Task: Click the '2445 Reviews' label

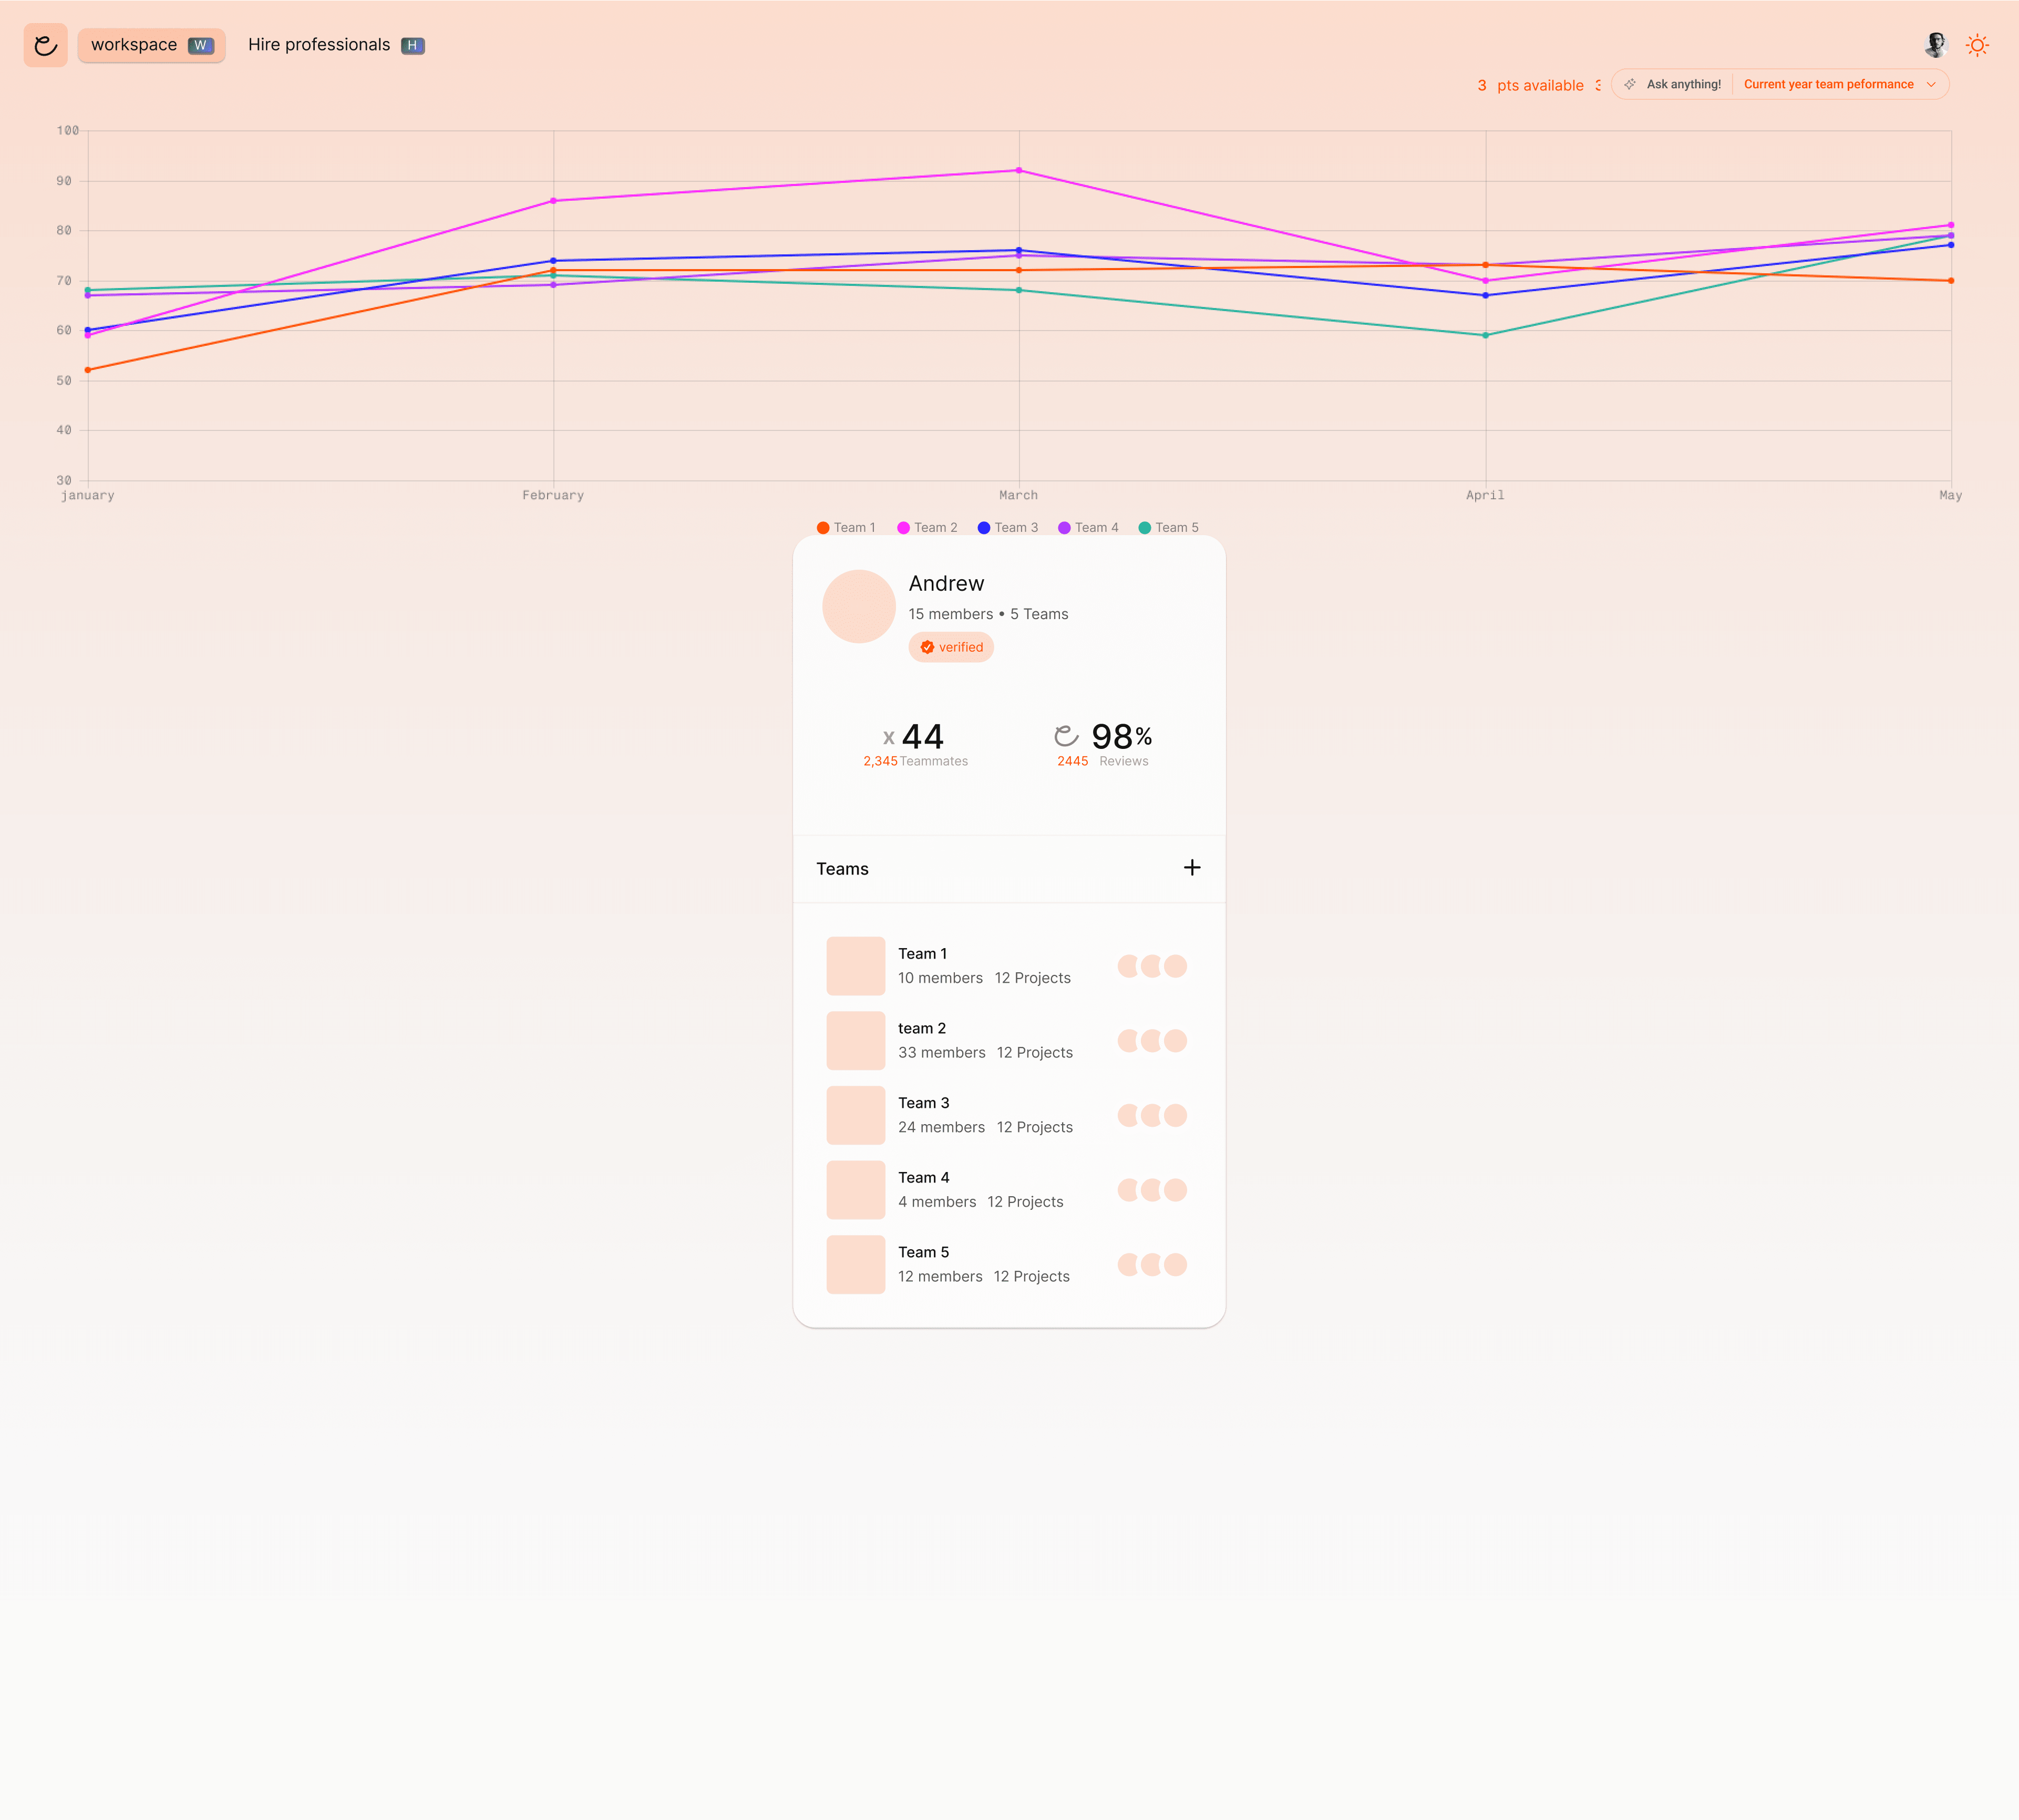Action: click(1102, 761)
